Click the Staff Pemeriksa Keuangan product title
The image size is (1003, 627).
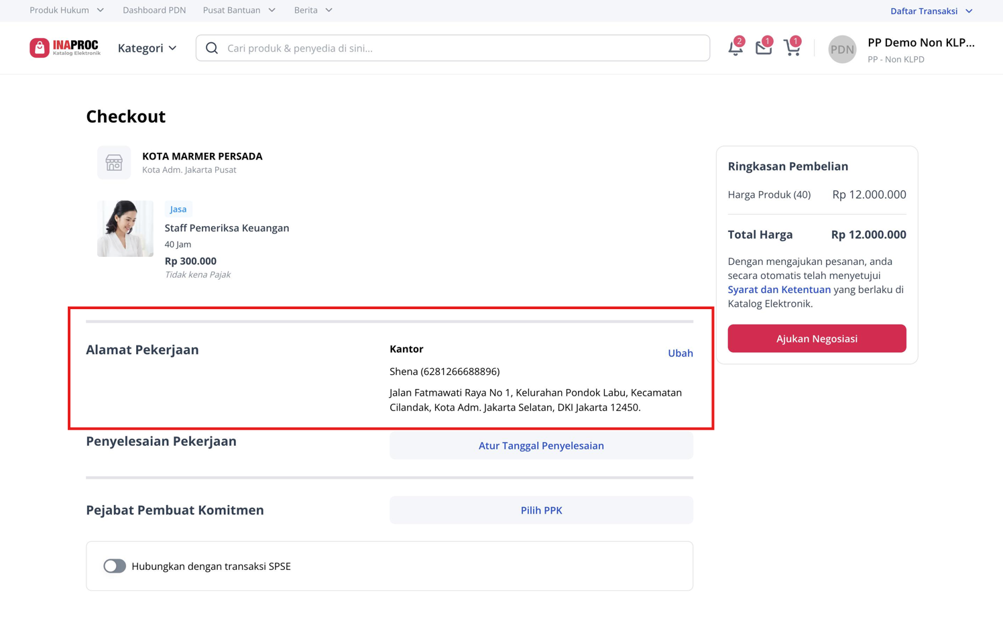[227, 228]
